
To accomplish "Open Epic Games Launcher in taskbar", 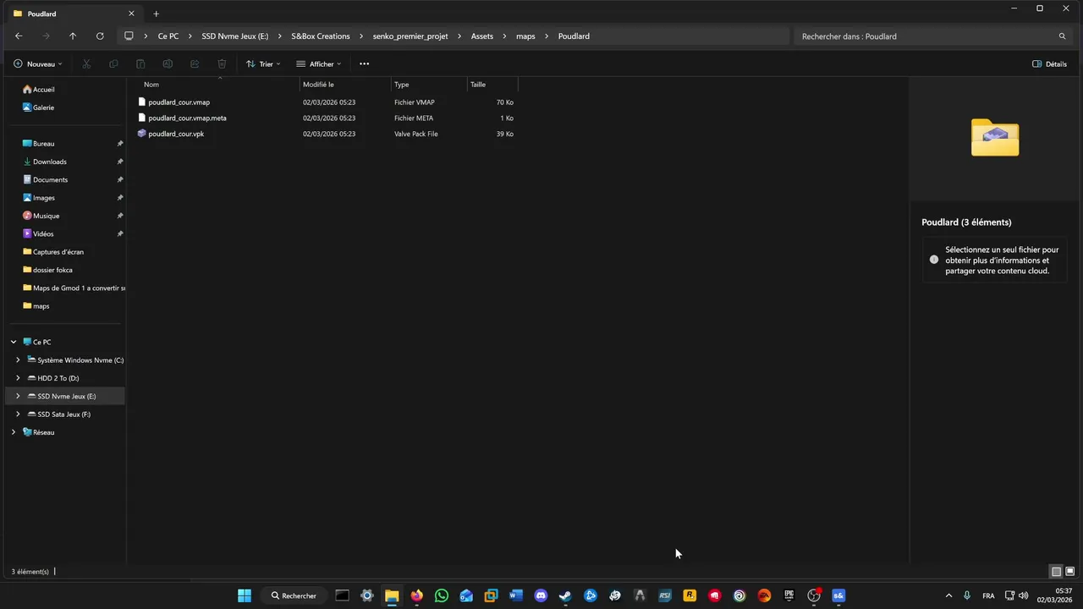I will (789, 595).
